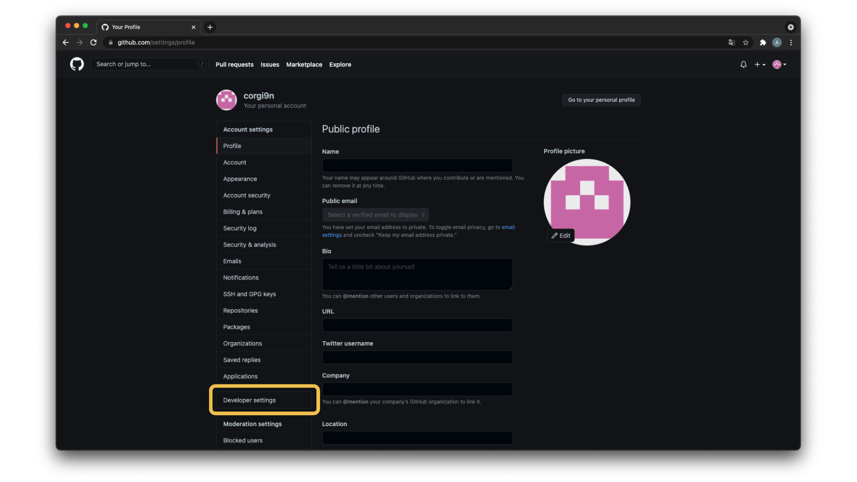
Task: Open Saved replies
Action: click(264, 360)
